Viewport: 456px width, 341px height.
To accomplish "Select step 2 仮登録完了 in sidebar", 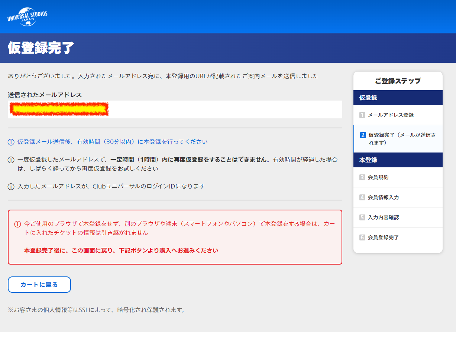I will pos(398,139).
